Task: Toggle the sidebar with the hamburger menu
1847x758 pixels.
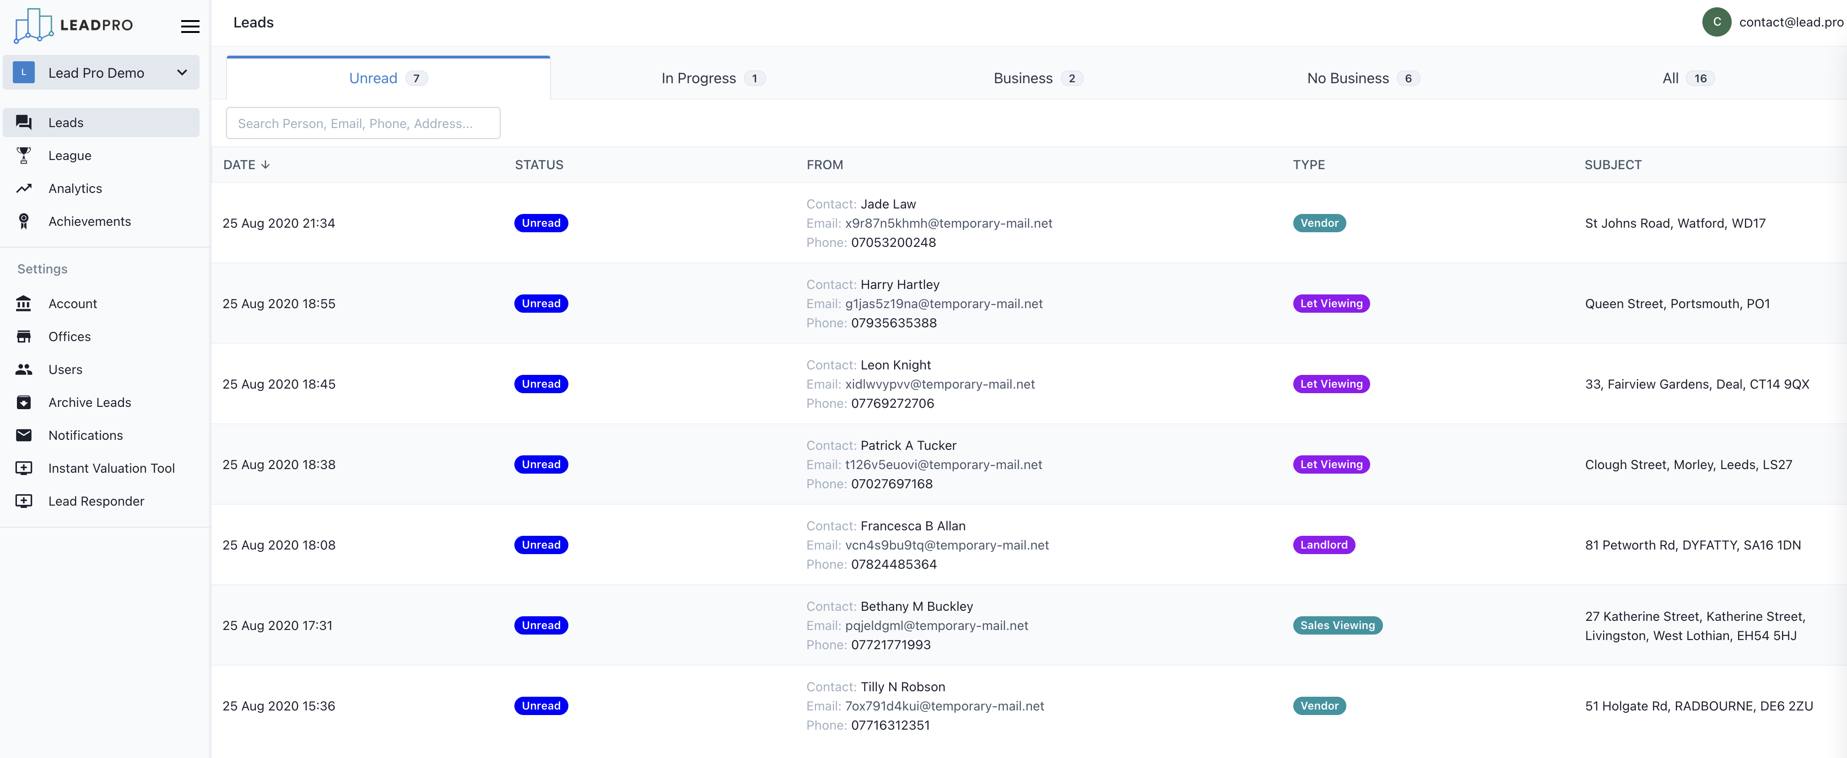Action: click(x=190, y=26)
